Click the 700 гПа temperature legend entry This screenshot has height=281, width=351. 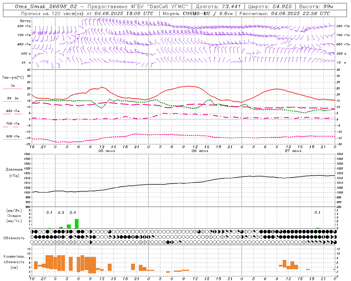(x=13, y=124)
